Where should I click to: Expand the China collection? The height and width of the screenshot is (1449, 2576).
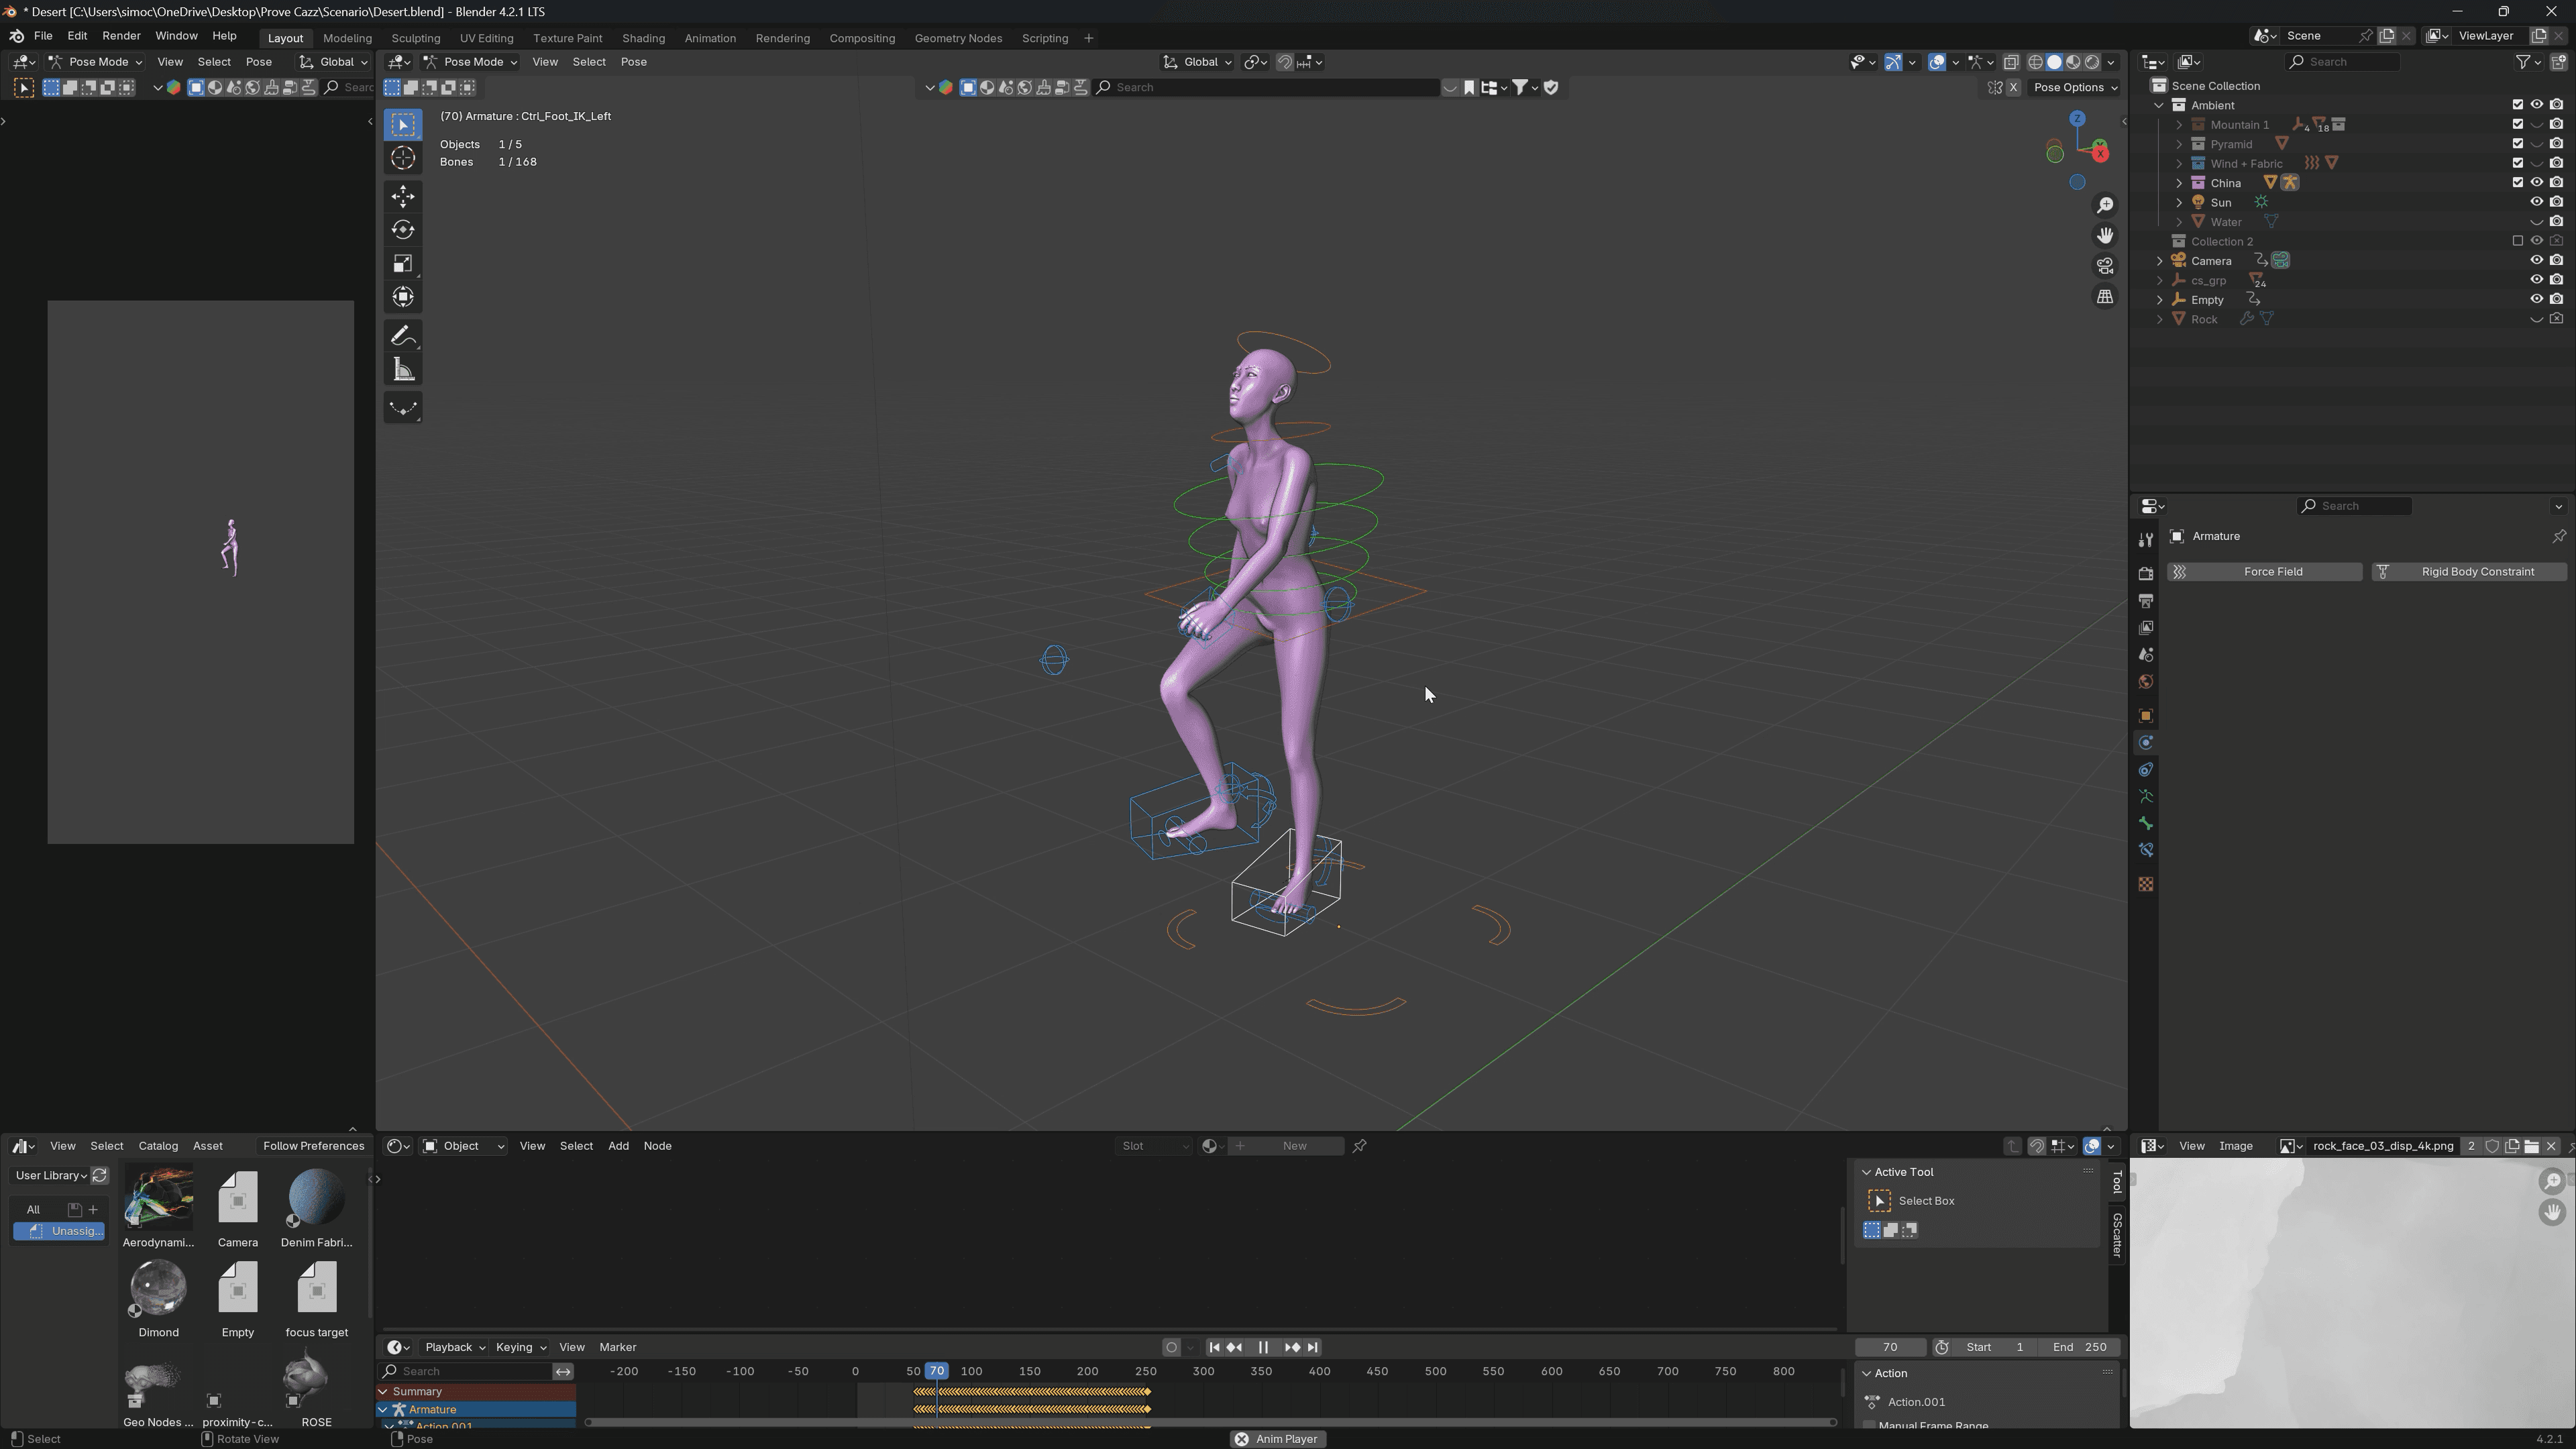click(x=2179, y=183)
